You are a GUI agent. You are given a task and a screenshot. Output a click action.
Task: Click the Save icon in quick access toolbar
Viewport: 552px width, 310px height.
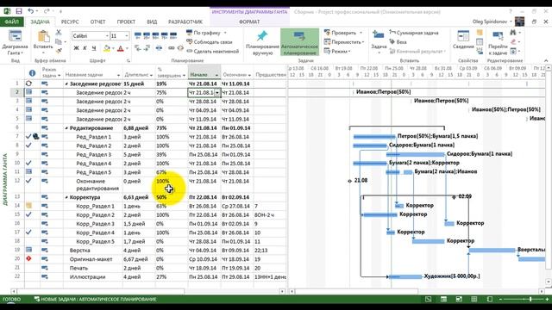tap(19, 11)
